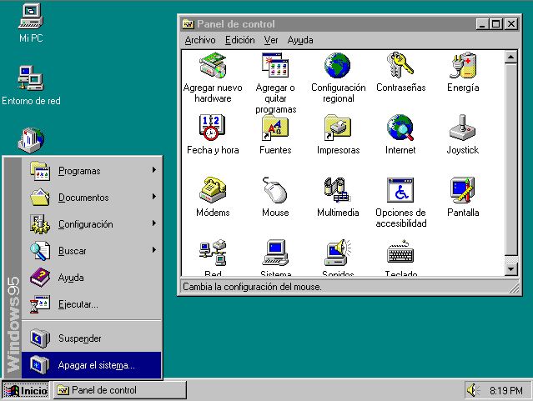Image resolution: width=533 pixels, height=401 pixels.
Task: Select the Red network icon
Action: (213, 253)
